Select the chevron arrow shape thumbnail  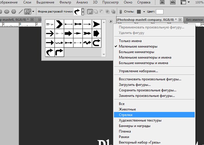(x=59, y=24)
